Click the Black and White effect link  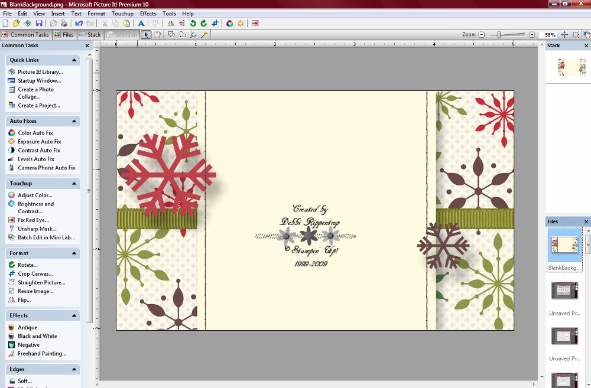pos(37,336)
